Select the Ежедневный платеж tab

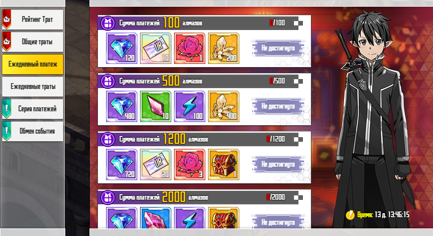(x=33, y=64)
